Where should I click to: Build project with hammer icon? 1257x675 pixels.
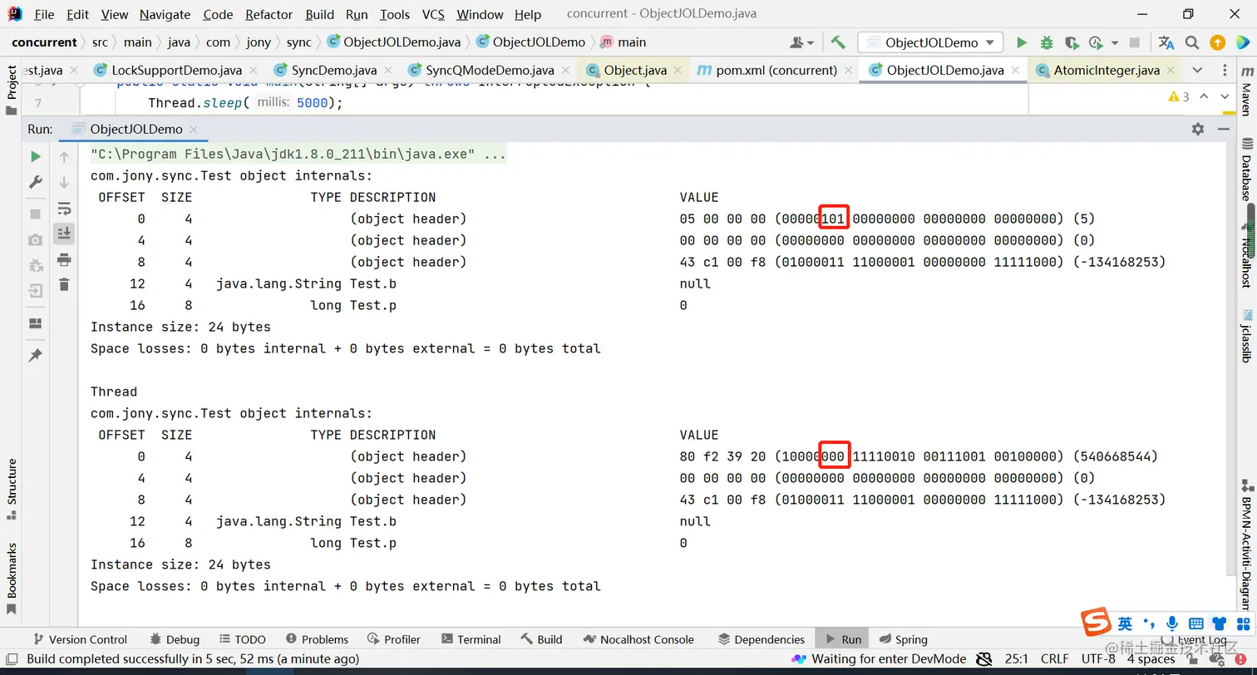pyautogui.click(x=838, y=42)
